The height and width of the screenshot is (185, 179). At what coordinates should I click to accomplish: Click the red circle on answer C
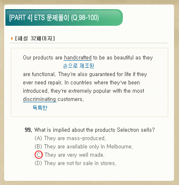coord(39,155)
